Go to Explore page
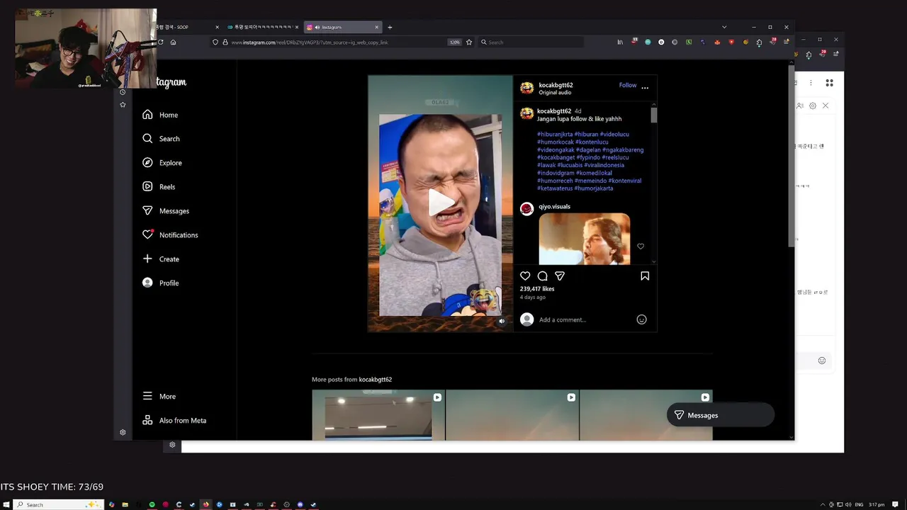 coord(162,163)
